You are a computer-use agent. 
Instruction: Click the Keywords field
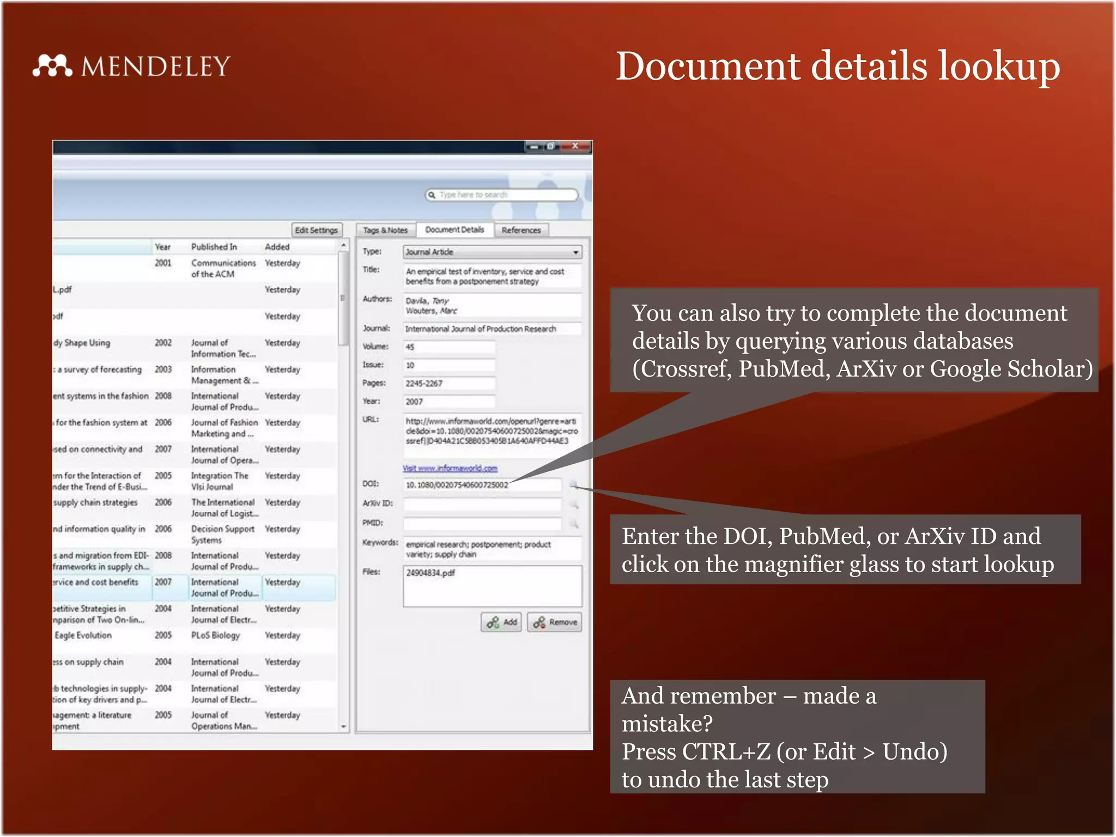pos(493,549)
